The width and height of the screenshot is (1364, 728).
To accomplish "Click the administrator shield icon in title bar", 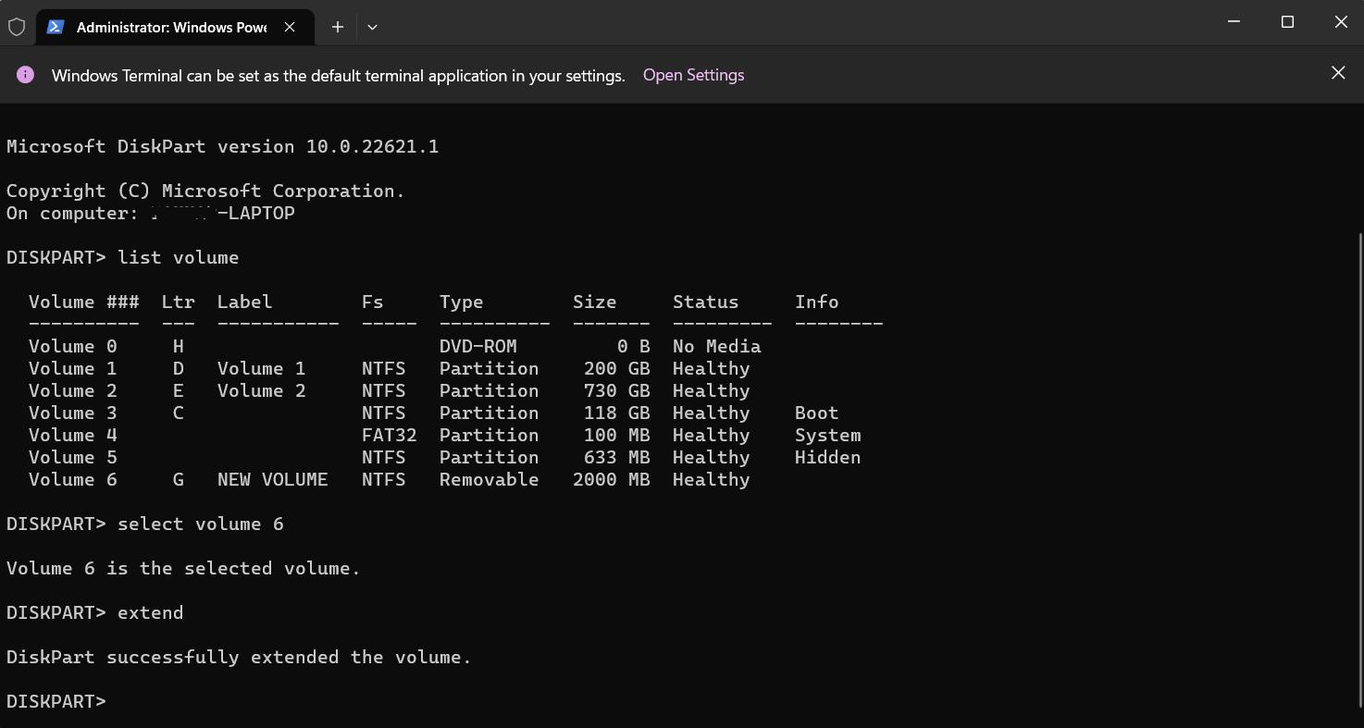I will click(x=16, y=27).
